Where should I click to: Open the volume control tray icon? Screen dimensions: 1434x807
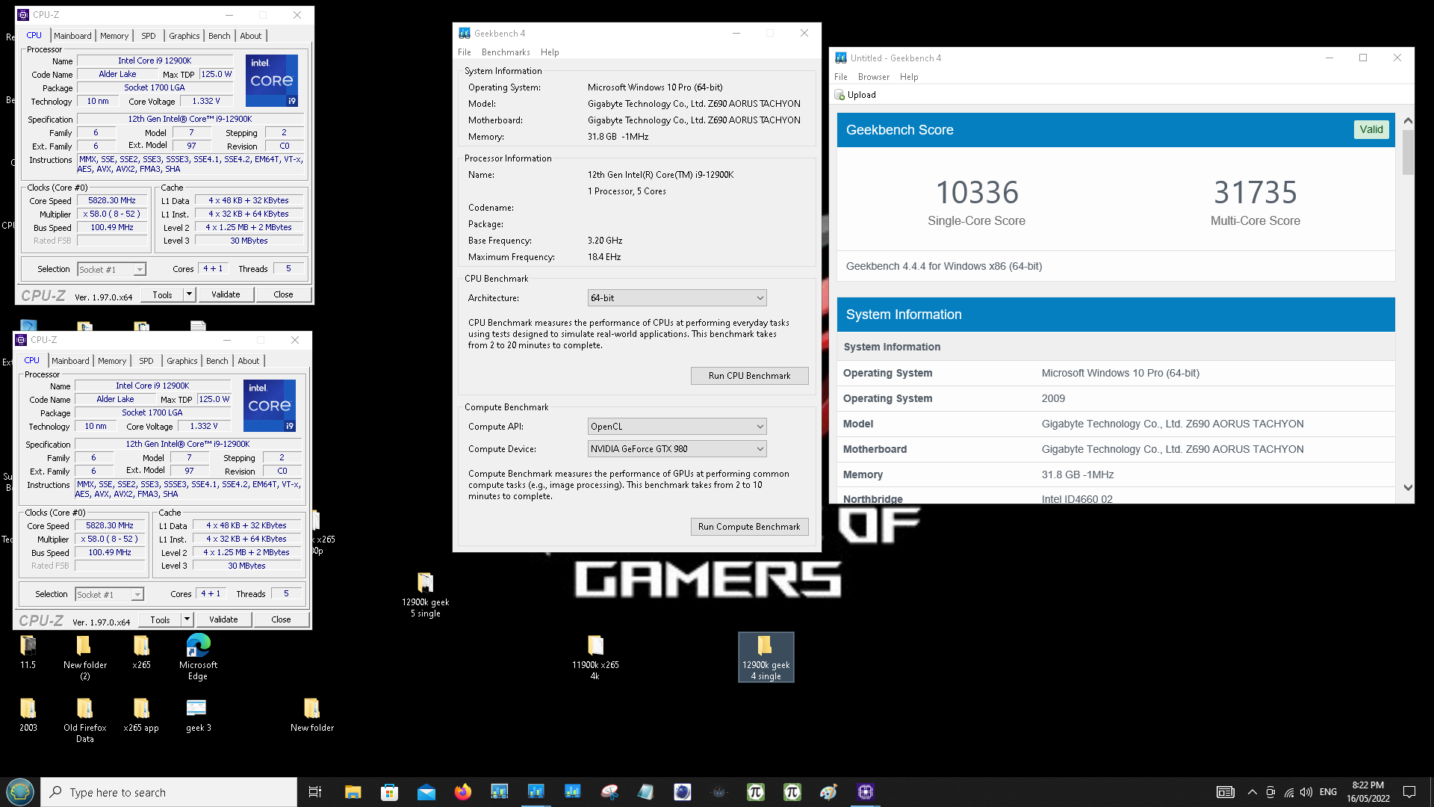pos(1306,792)
